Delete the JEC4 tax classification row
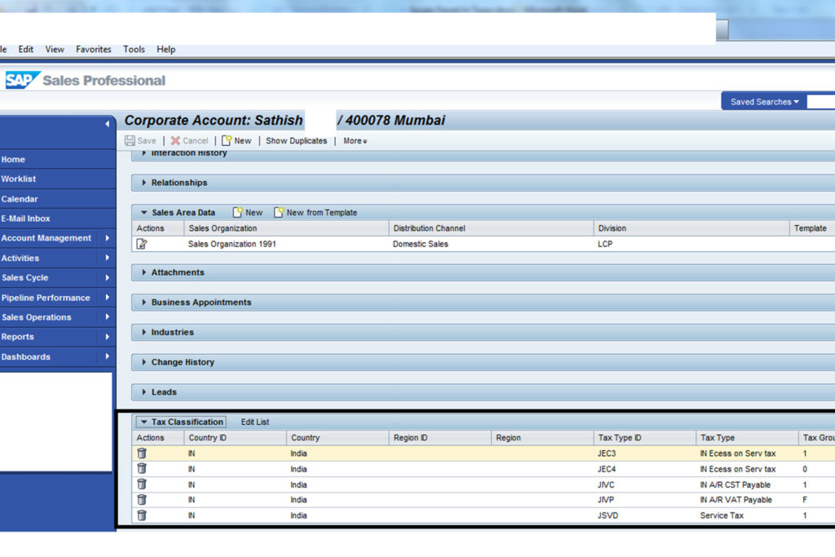Image resolution: width=835 pixels, height=557 pixels. [142, 469]
